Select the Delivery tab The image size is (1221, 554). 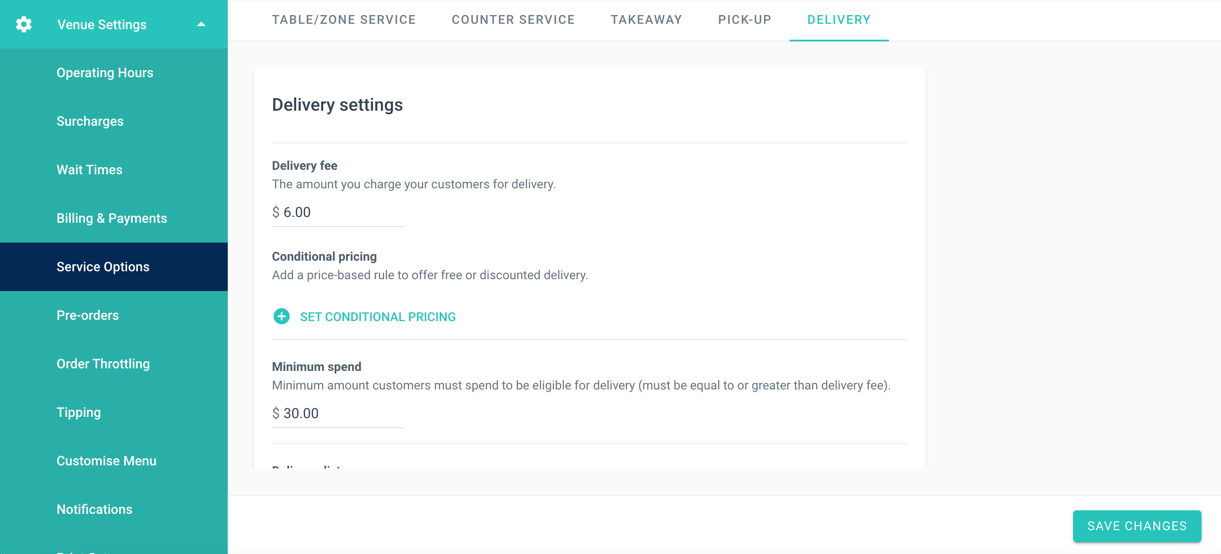[x=838, y=20]
